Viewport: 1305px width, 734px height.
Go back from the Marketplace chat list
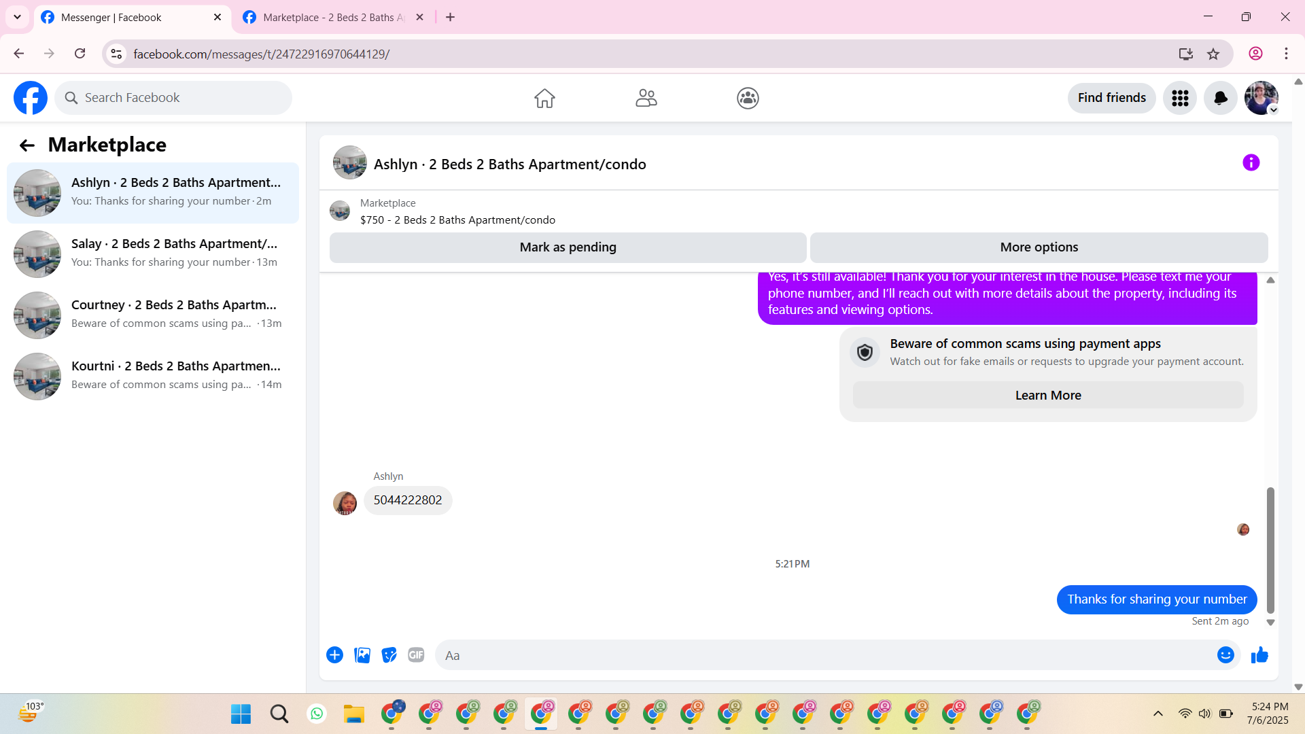point(27,145)
